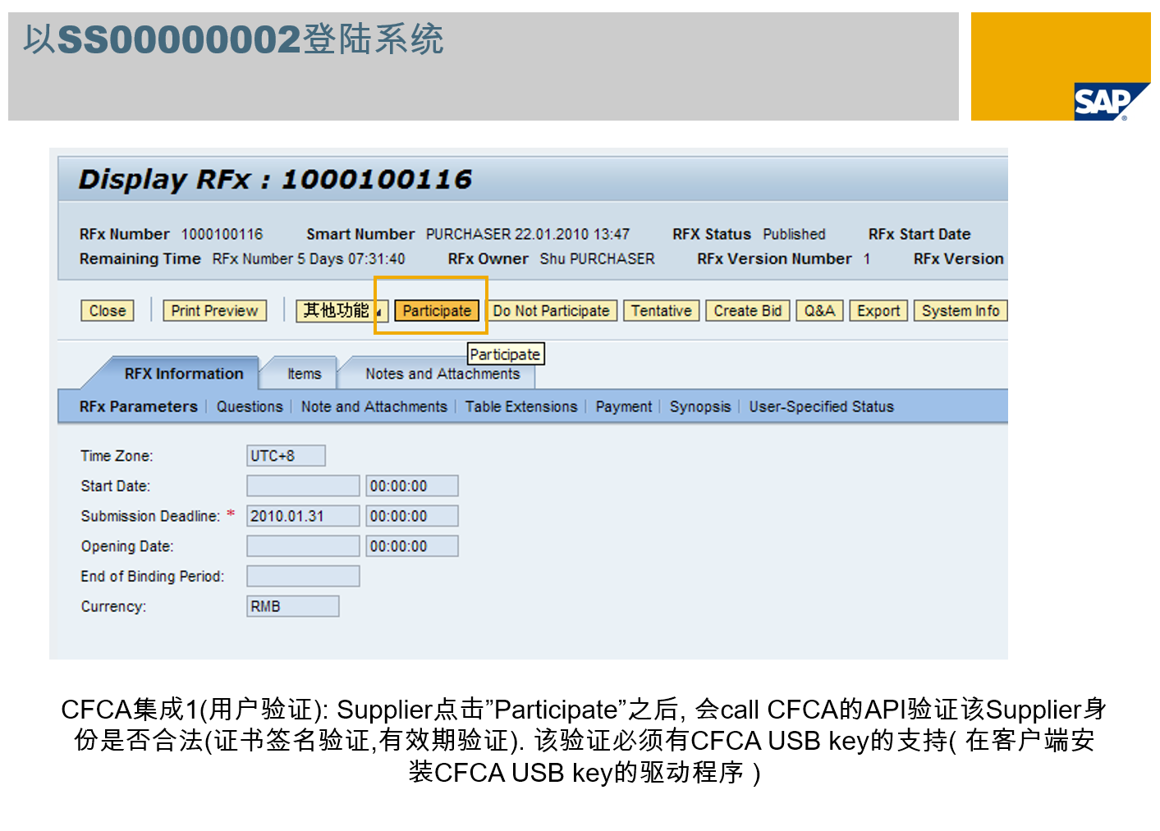Click the Participate button
1160x831 pixels.
(x=437, y=311)
